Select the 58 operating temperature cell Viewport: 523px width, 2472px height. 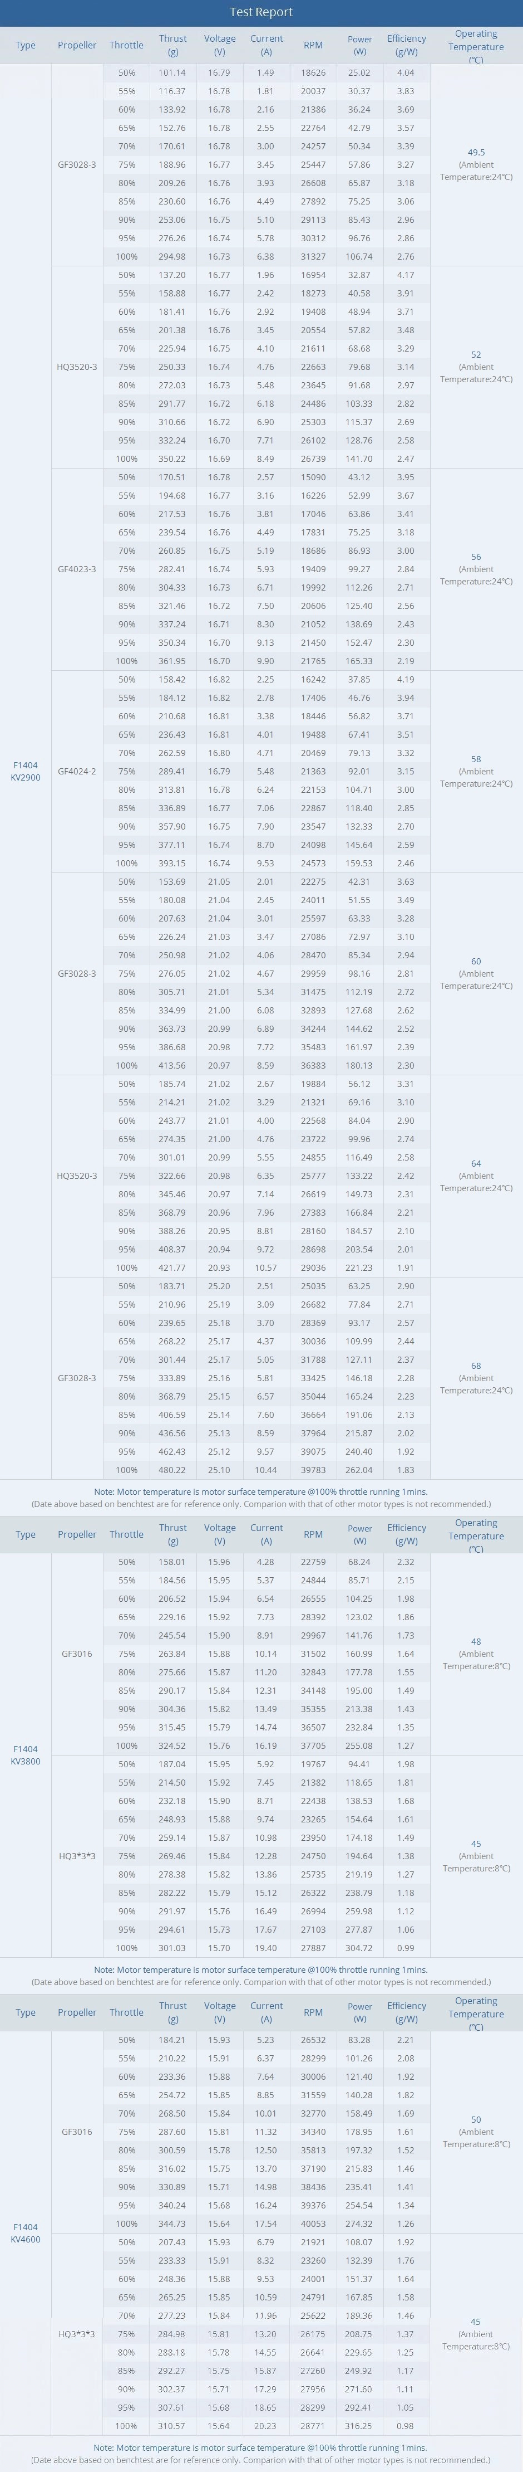click(476, 771)
